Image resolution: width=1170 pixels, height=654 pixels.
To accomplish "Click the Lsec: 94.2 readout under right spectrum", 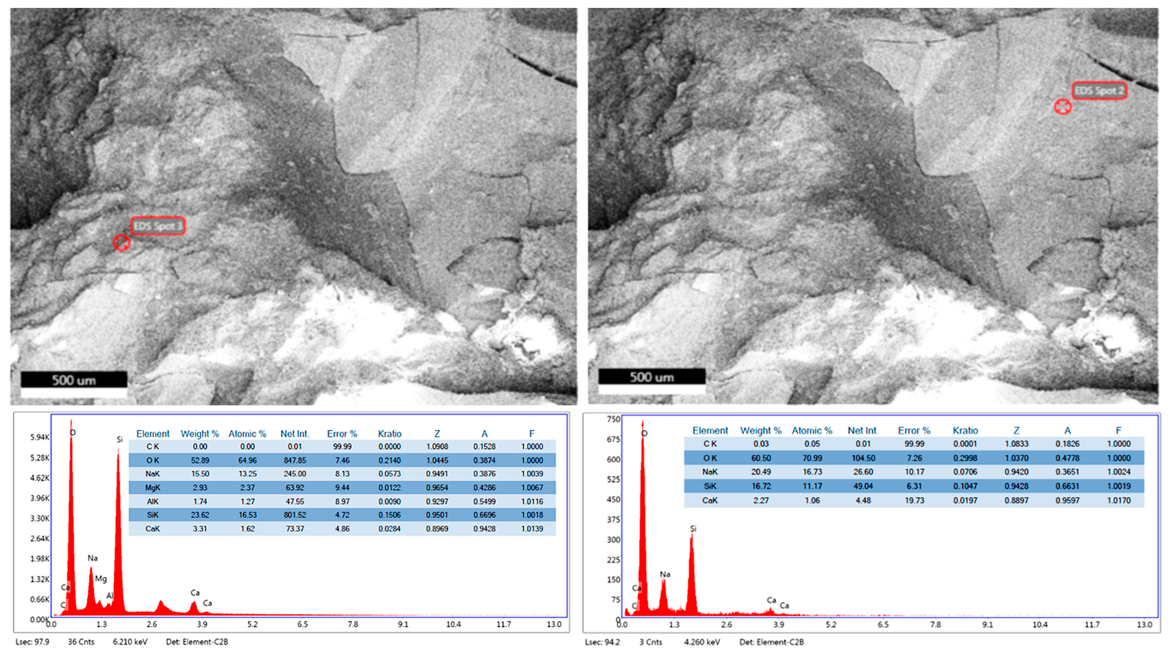I will [602, 642].
